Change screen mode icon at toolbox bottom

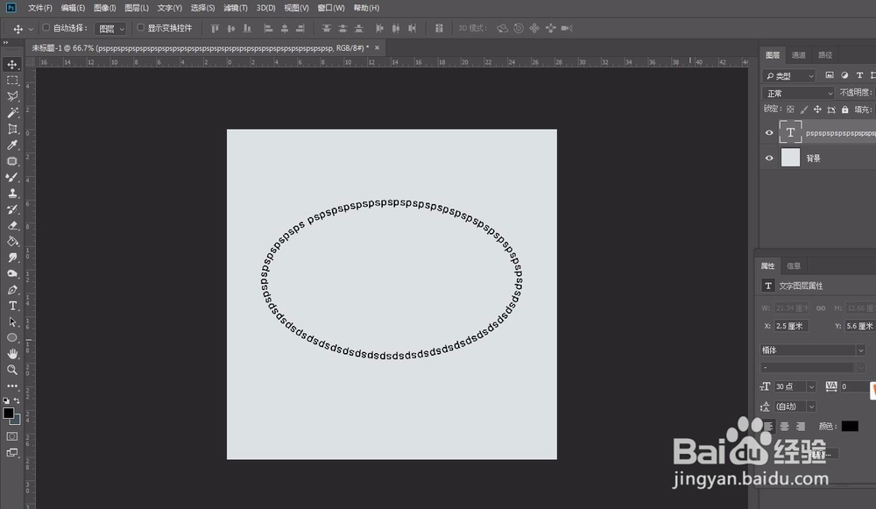12,453
